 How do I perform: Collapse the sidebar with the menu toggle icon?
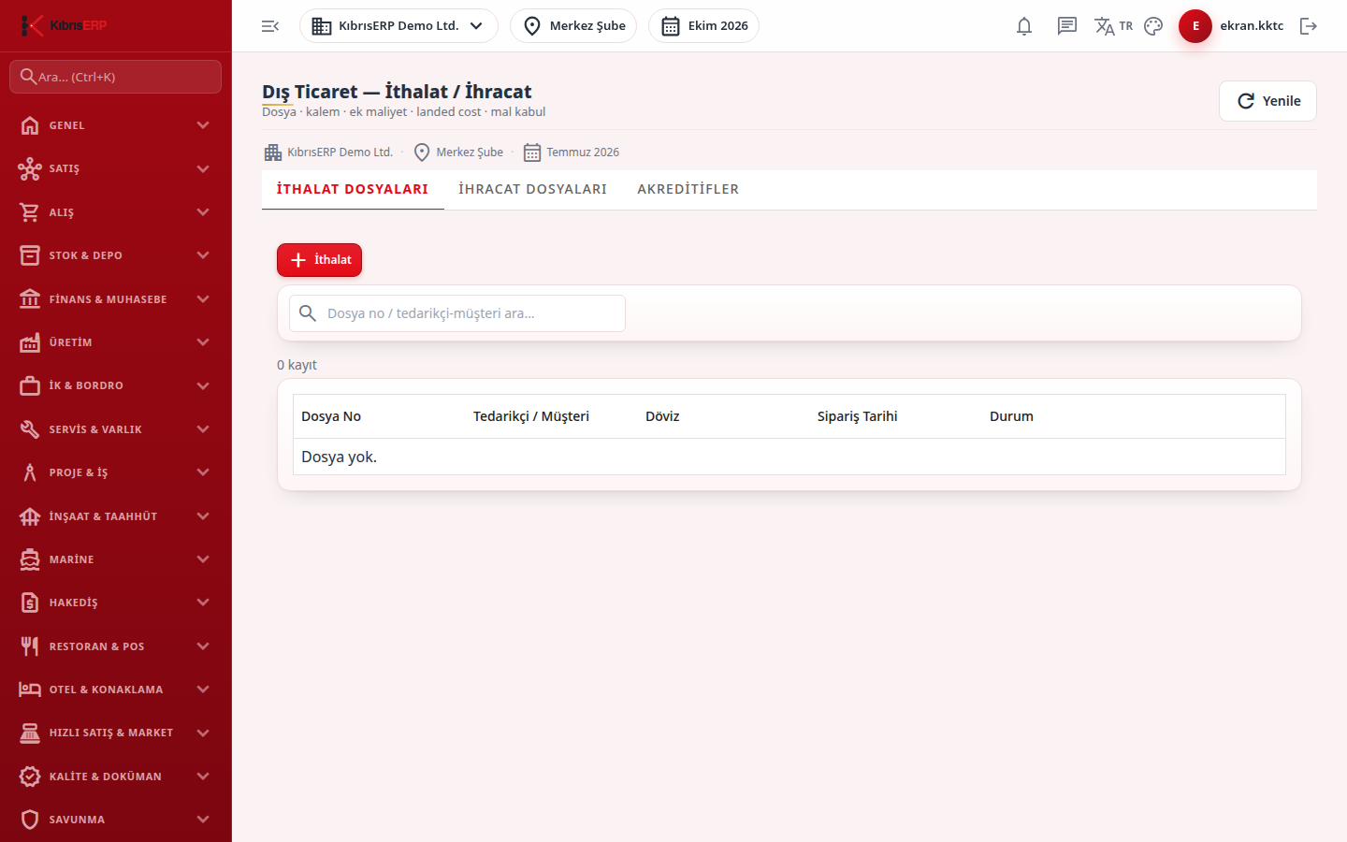(x=270, y=26)
